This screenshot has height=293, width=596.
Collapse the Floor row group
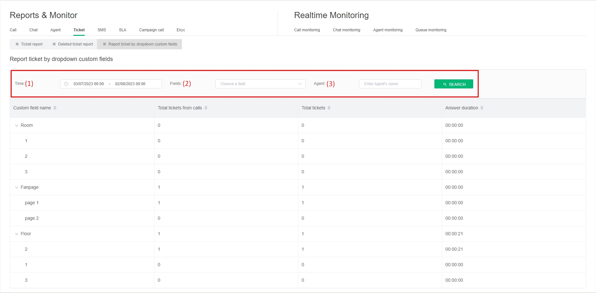[17, 234]
